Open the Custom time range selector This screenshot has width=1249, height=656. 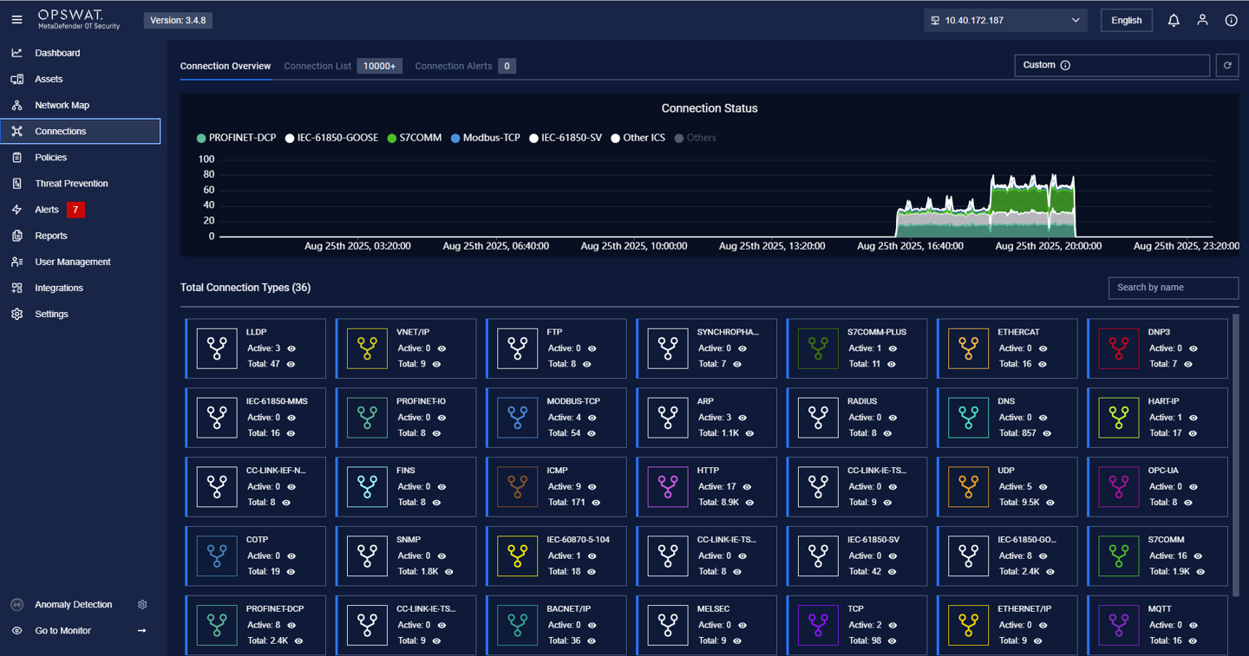pos(1112,65)
